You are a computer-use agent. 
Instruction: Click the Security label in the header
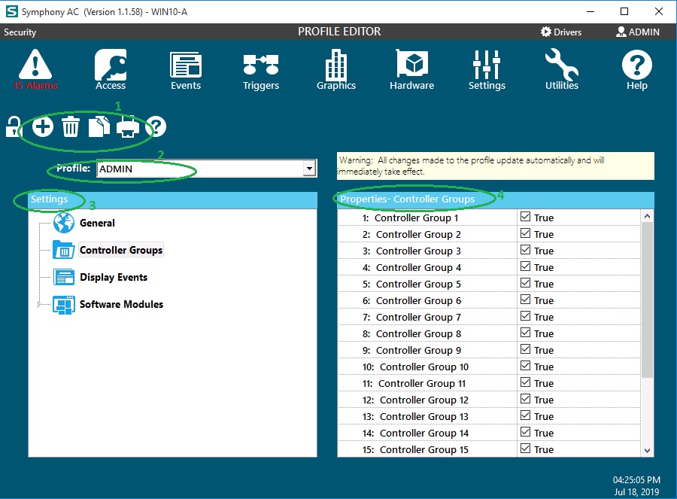(x=20, y=32)
